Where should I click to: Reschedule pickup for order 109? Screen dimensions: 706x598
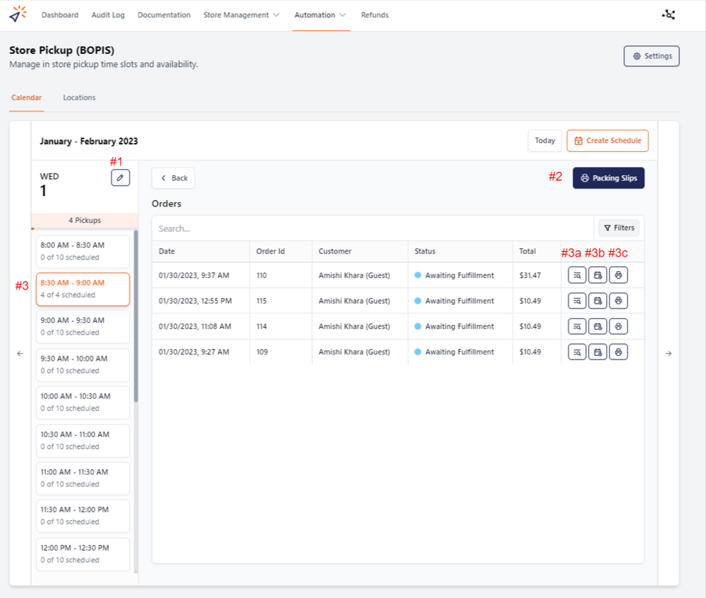click(598, 352)
